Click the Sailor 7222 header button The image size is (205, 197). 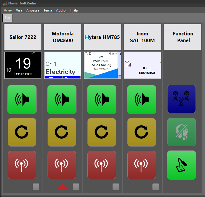(23, 37)
